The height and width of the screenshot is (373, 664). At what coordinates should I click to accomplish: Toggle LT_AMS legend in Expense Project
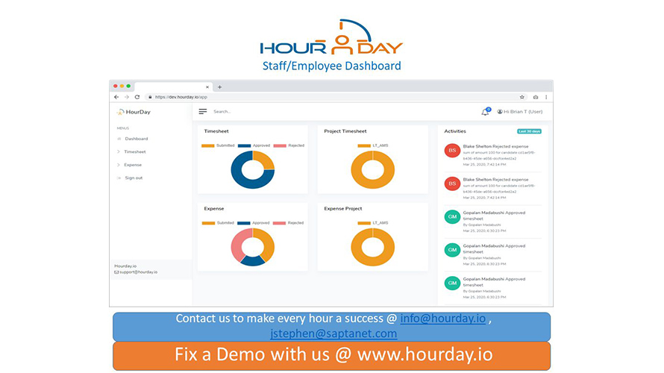click(372, 223)
